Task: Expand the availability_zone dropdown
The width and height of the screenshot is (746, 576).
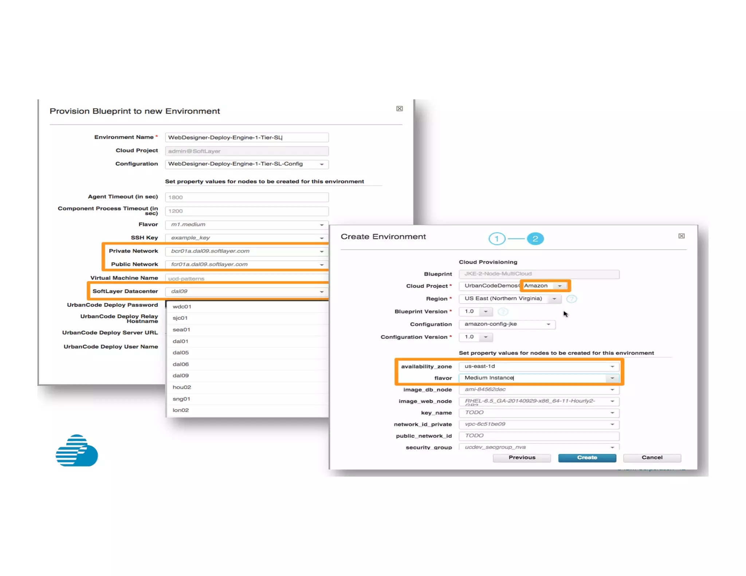Action: coord(612,367)
